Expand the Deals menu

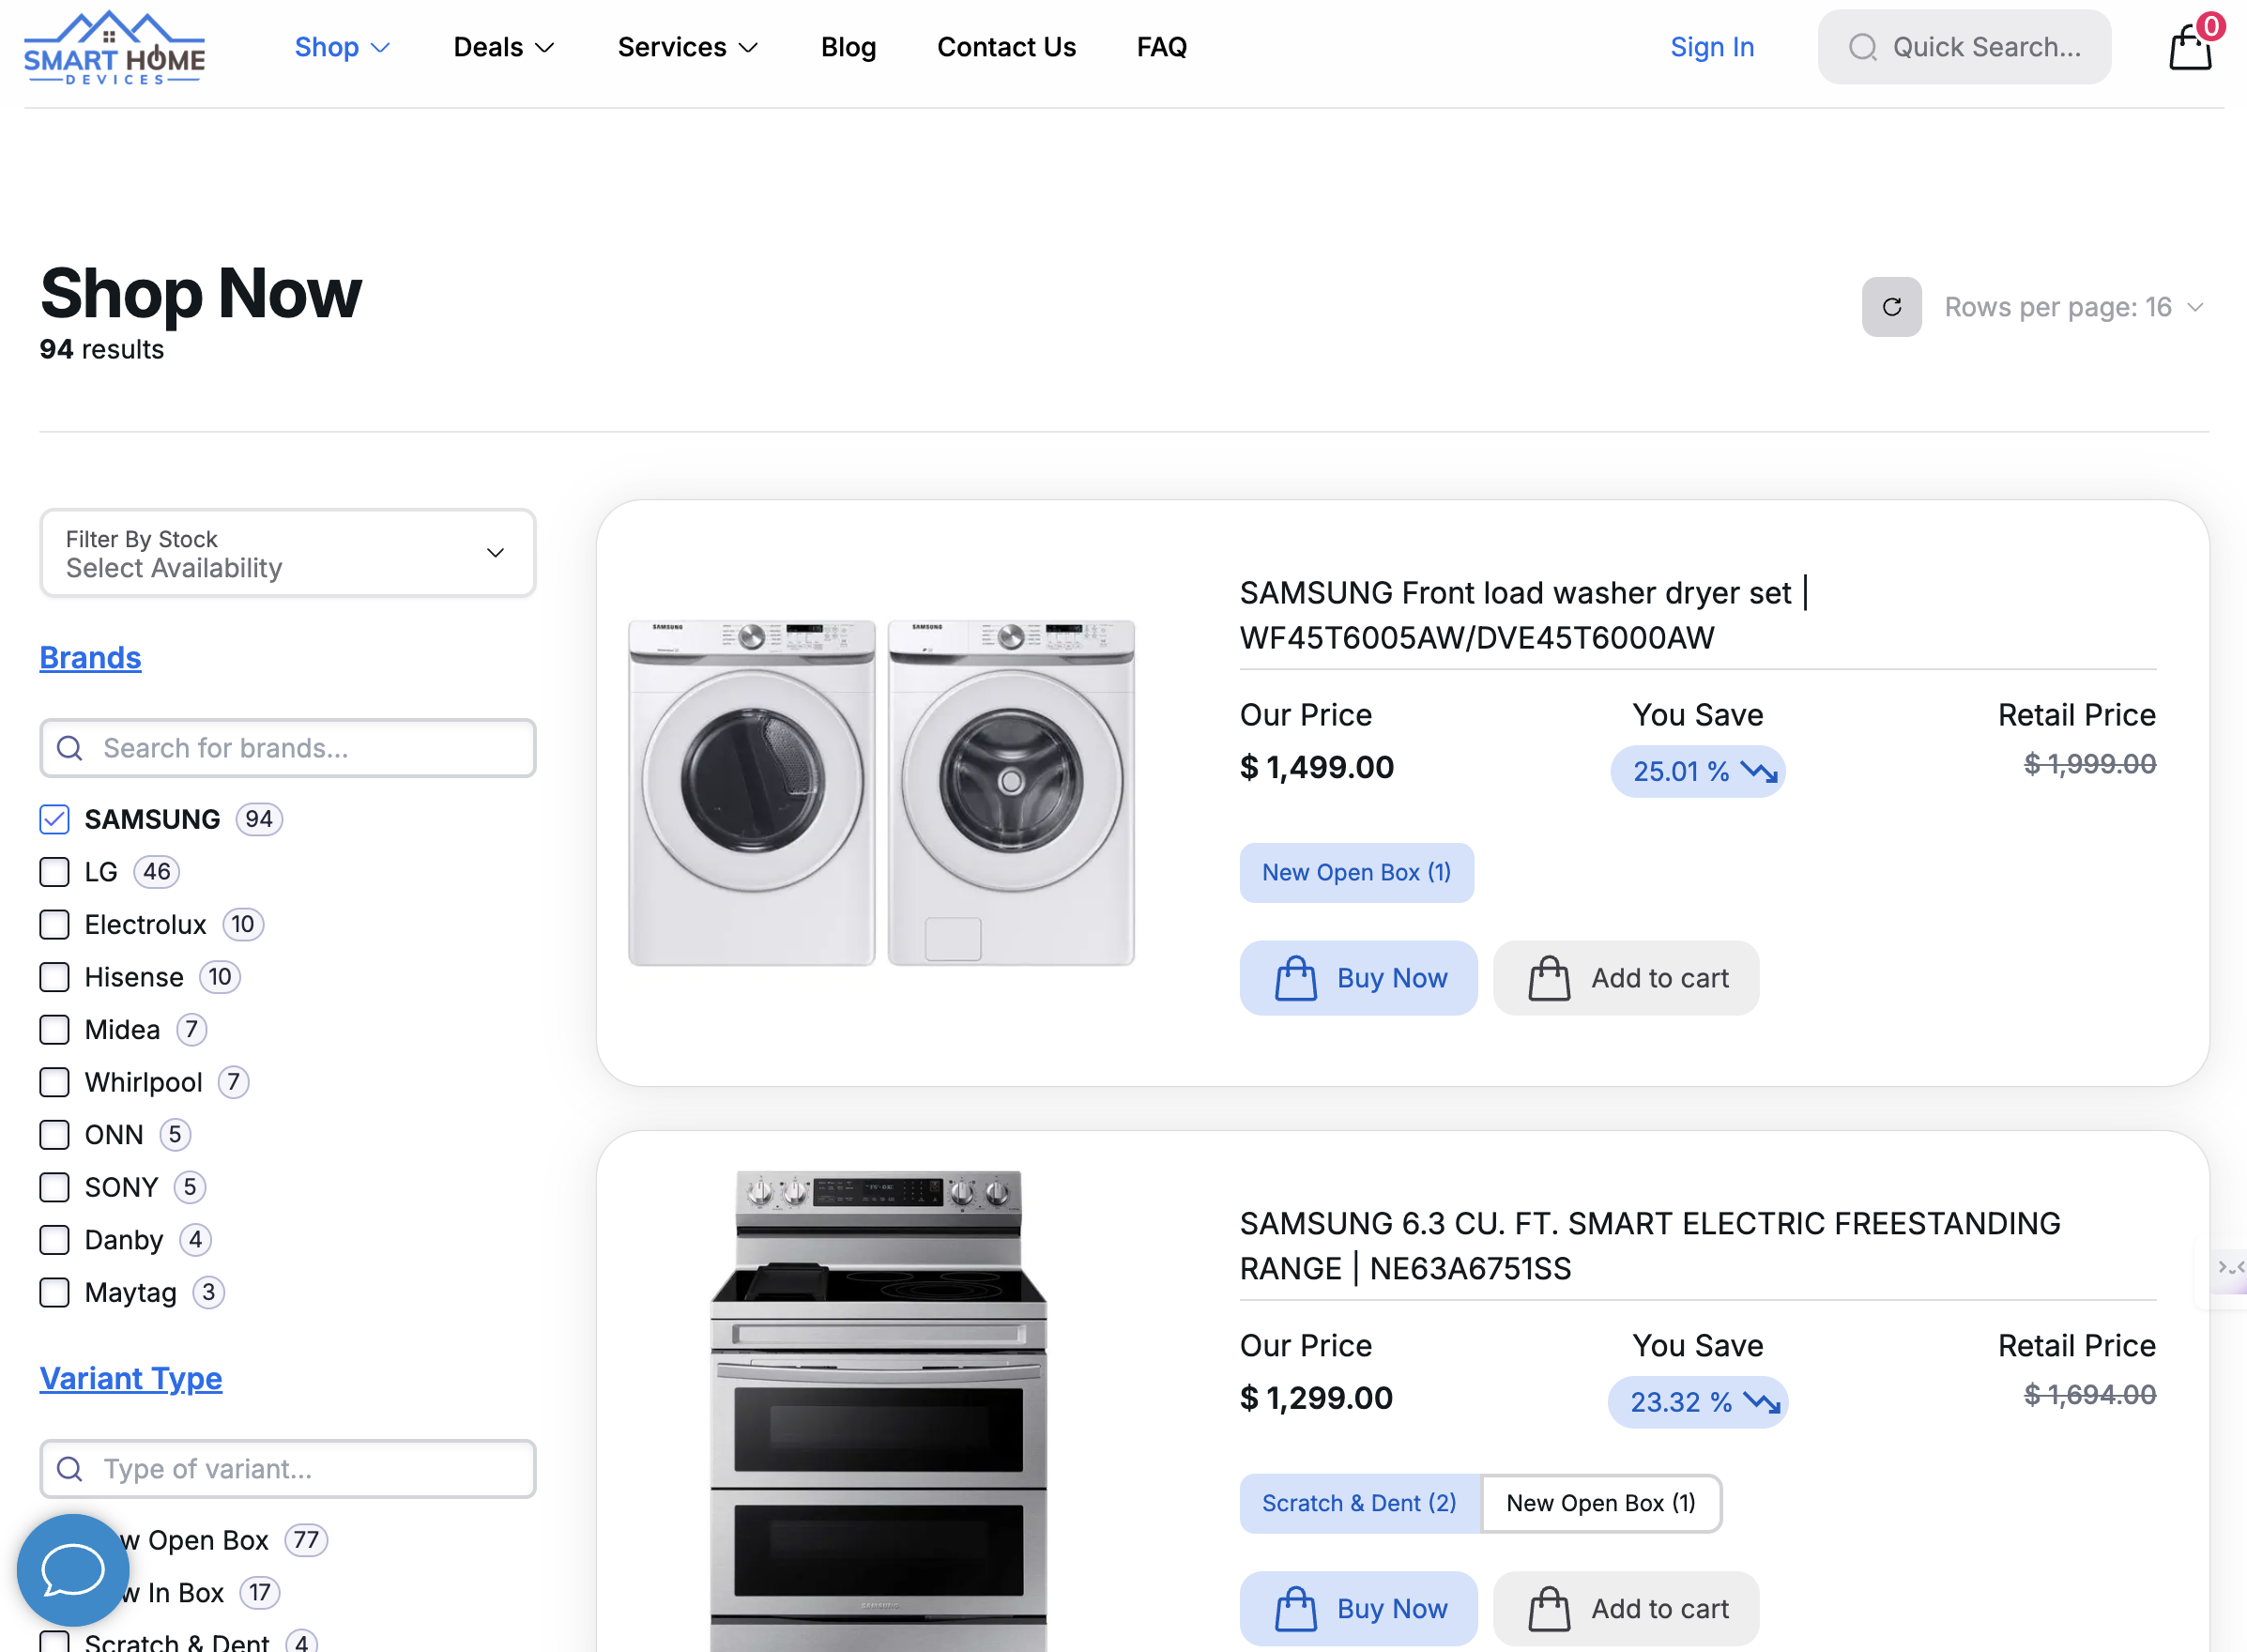point(503,47)
